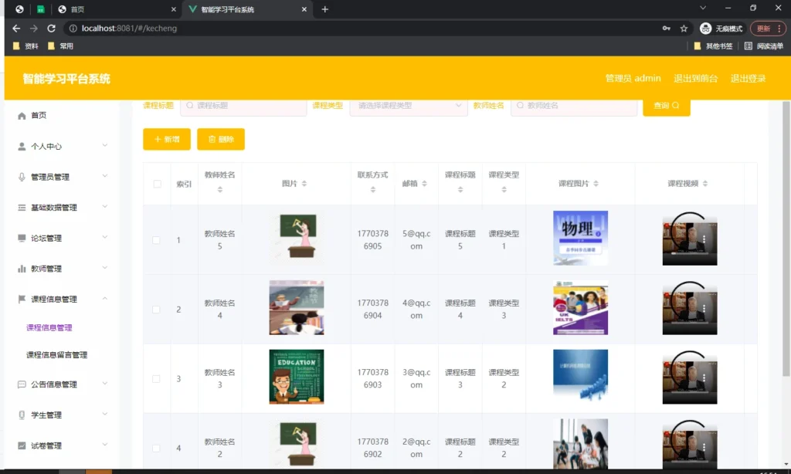The height and width of the screenshot is (474, 791).
Task: Open the 请选择课程类型 dropdown
Action: (409, 104)
